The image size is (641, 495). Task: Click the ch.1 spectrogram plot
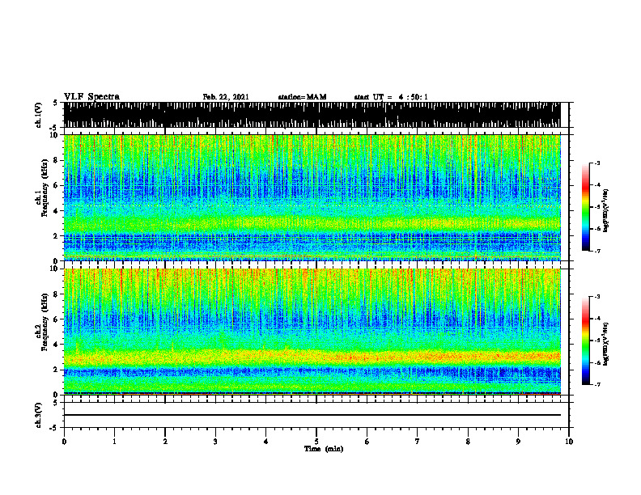click(x=312, y=197)
